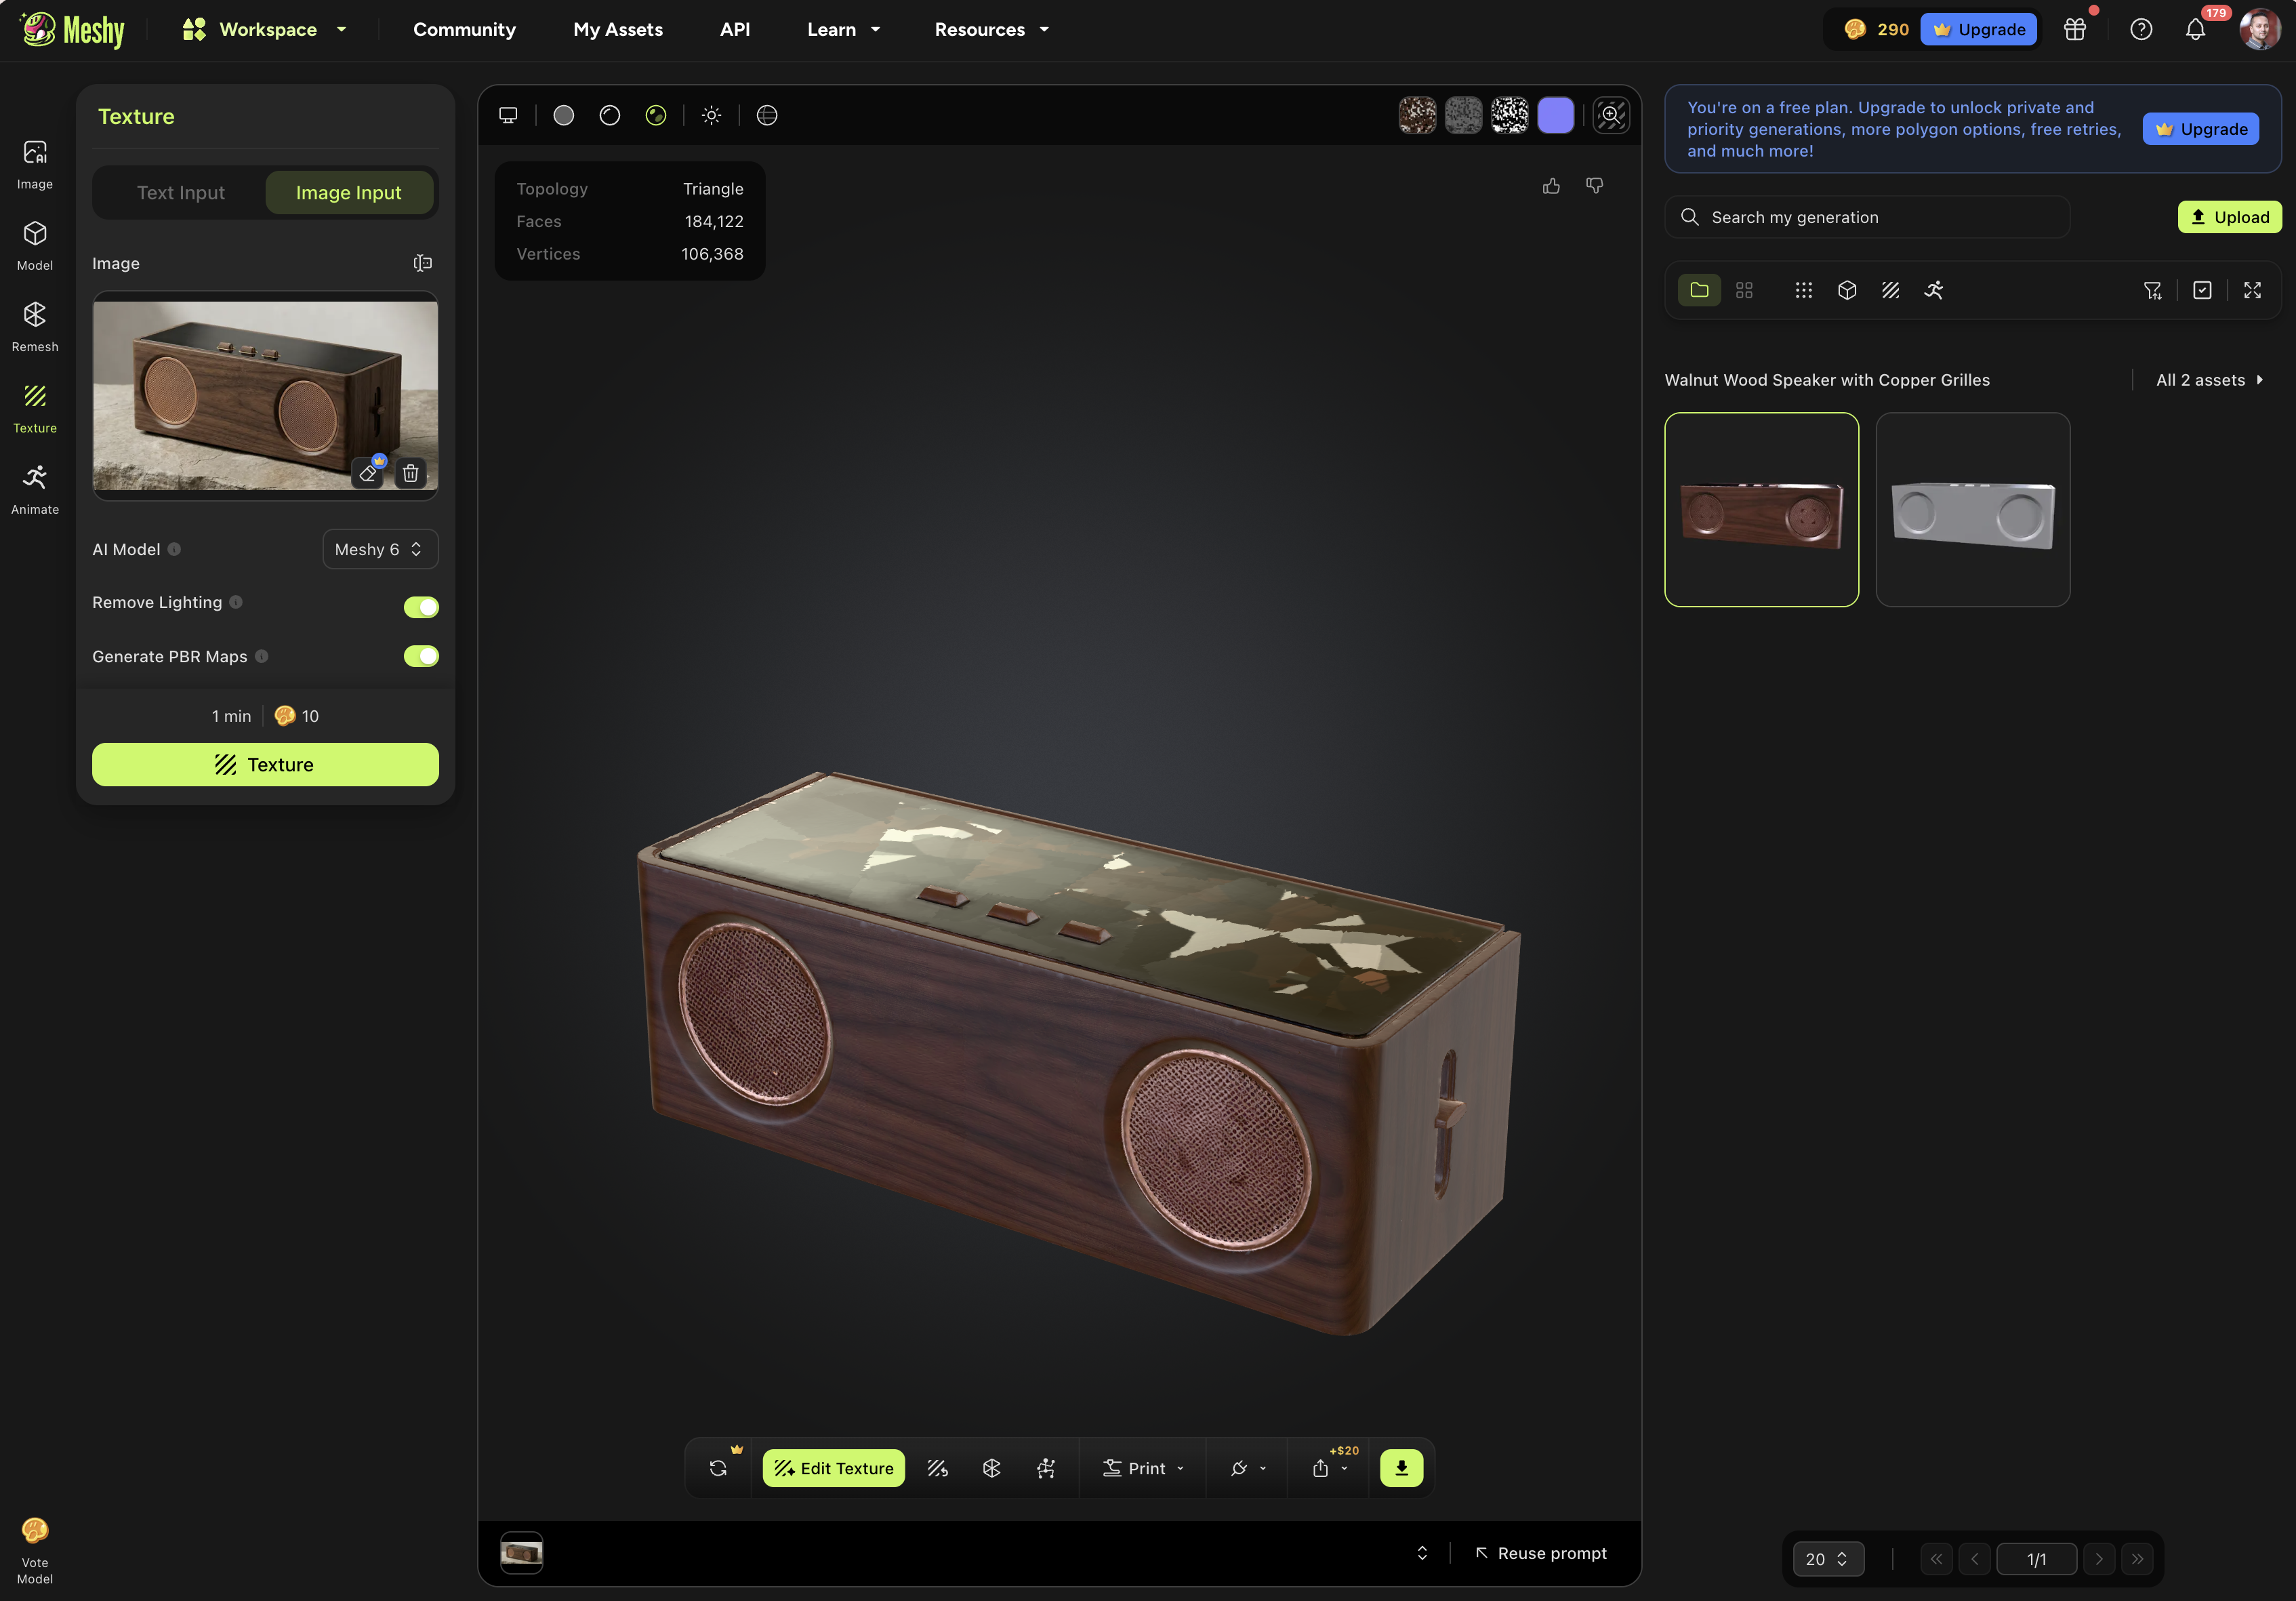The image size is (2296, 1601).
Task: Open the notifications bell
Action: click(x=2195, y=29)
